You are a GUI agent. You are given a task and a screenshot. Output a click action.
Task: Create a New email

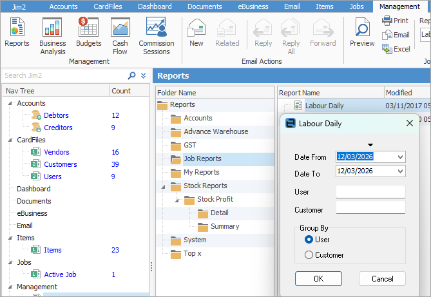click(196, 32)
